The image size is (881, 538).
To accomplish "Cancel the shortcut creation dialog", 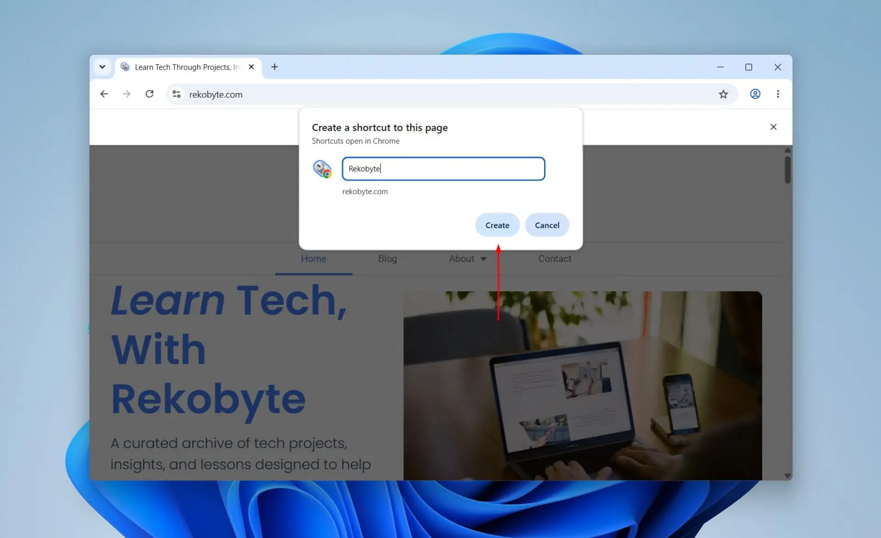I will click(x=547, y=225).
